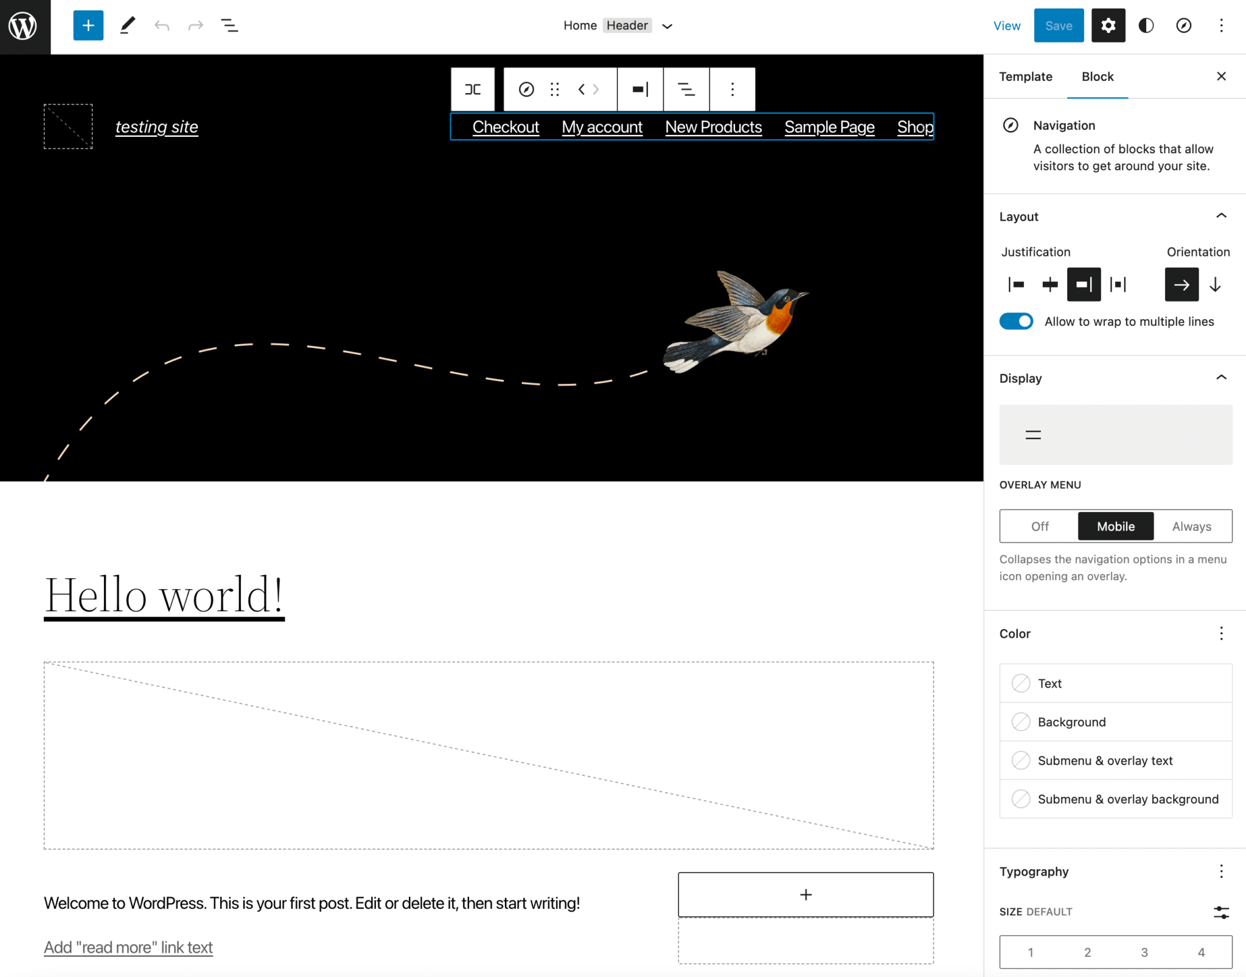
Task: Select the site logo placeholder
Action: click(68, 126)
